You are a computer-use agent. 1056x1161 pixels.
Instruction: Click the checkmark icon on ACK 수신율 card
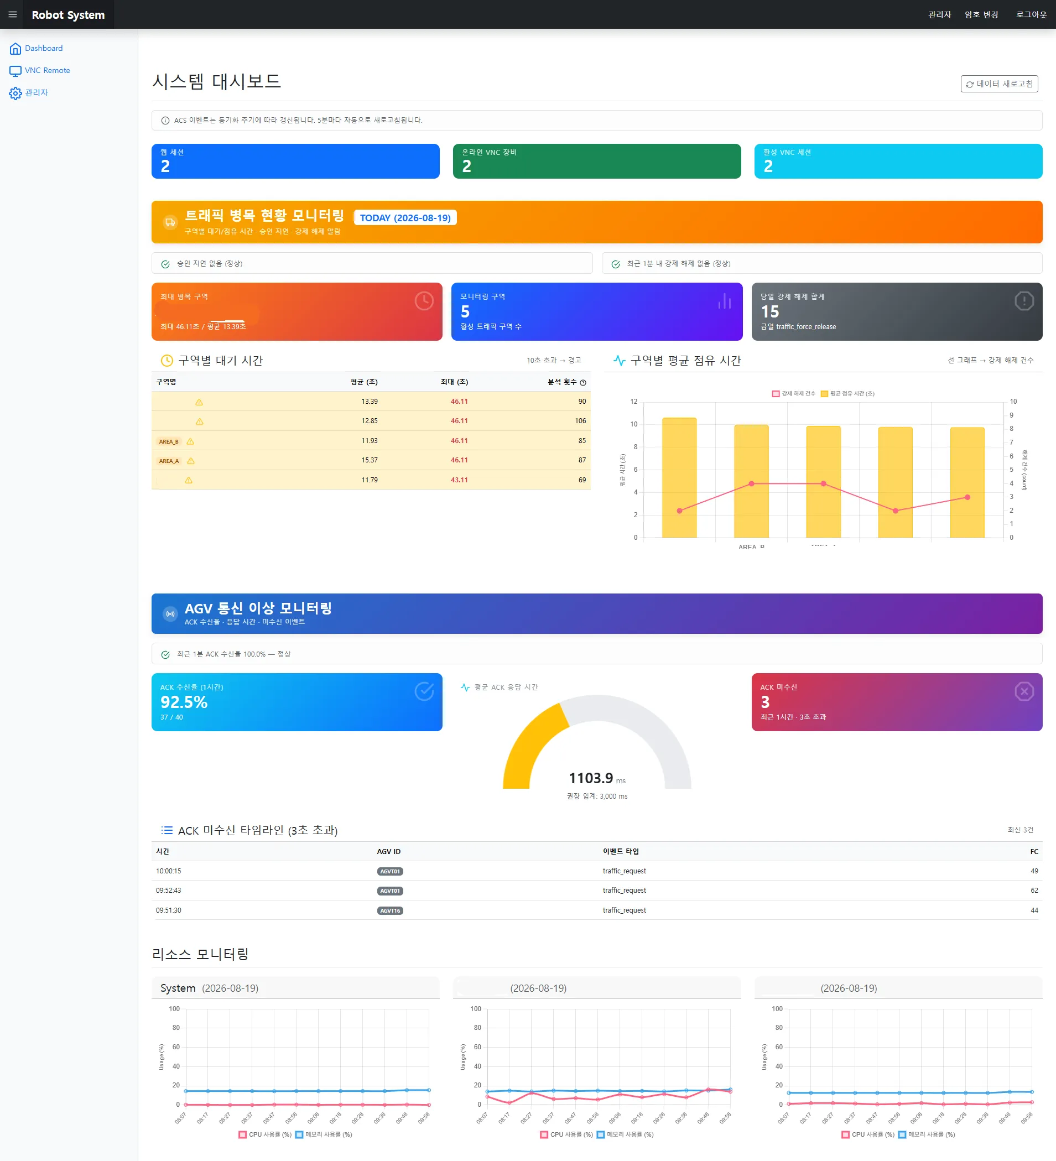pyautogui.click(x=424, y=691)
